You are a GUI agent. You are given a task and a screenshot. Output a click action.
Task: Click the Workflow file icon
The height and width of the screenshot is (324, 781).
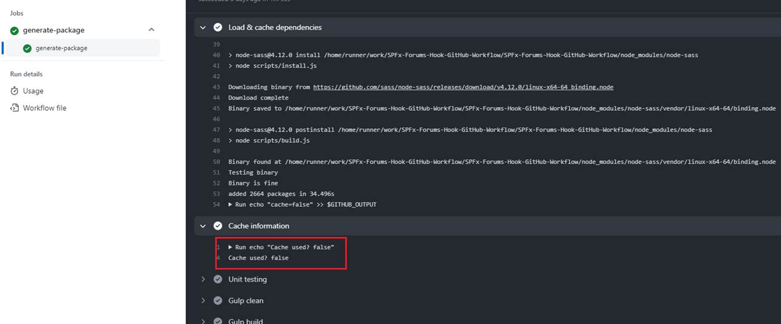click(x=15, y=108)
